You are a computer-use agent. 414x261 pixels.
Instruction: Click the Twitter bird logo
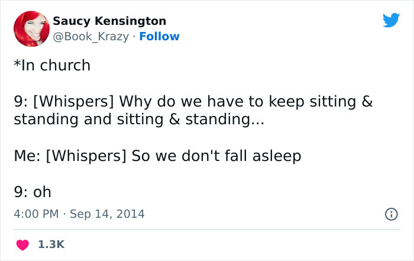pos(391,21)
